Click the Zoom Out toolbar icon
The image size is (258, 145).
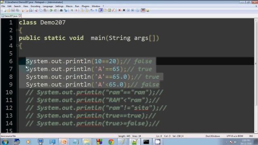[x=76, y=10]
